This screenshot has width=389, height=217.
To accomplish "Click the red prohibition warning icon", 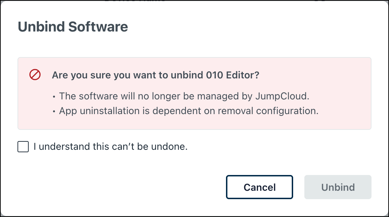I will point(35,75).
